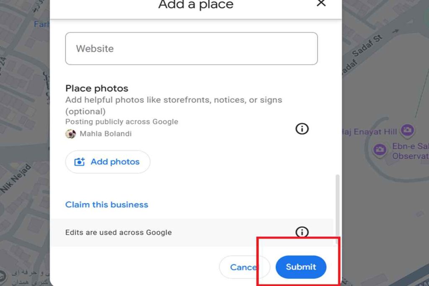This screenshot has height=286, width=429.
Task: Click the map marker beside the Persian label
Action: 3,276
